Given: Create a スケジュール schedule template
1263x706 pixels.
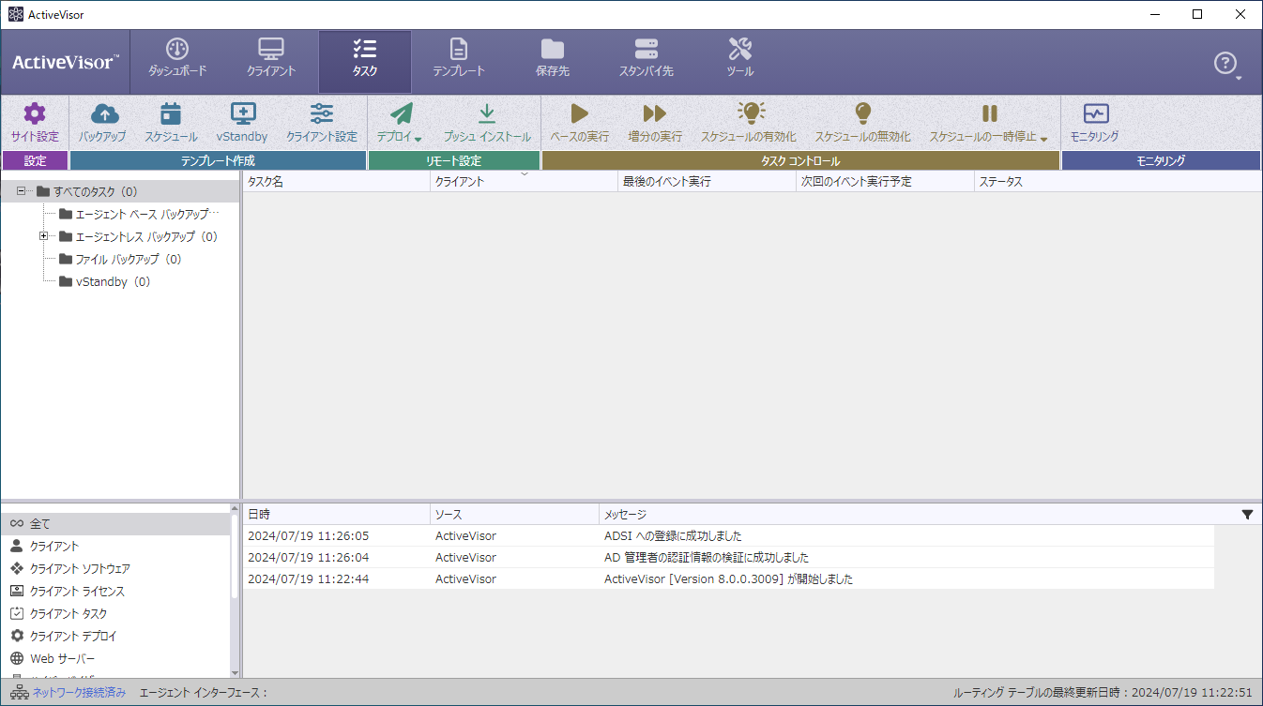Looking at the screenshot, I should pyautogui.click(x=171, y=123).
